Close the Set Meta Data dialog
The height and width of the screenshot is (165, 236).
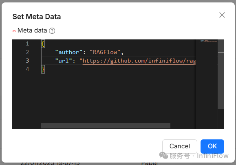click(x=222, y=15)
